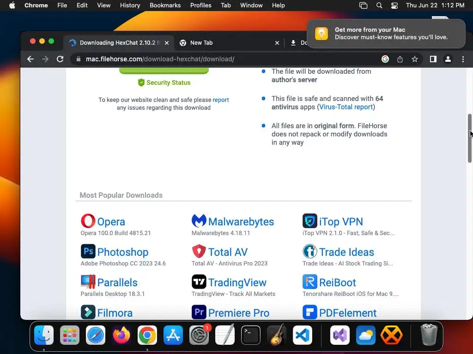Click the Trade Ideas logo icon

pos(310,251)
